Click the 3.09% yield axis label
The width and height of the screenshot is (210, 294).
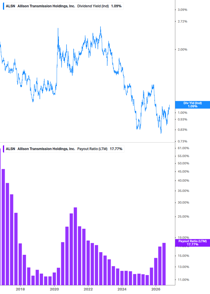click(182, 10)
